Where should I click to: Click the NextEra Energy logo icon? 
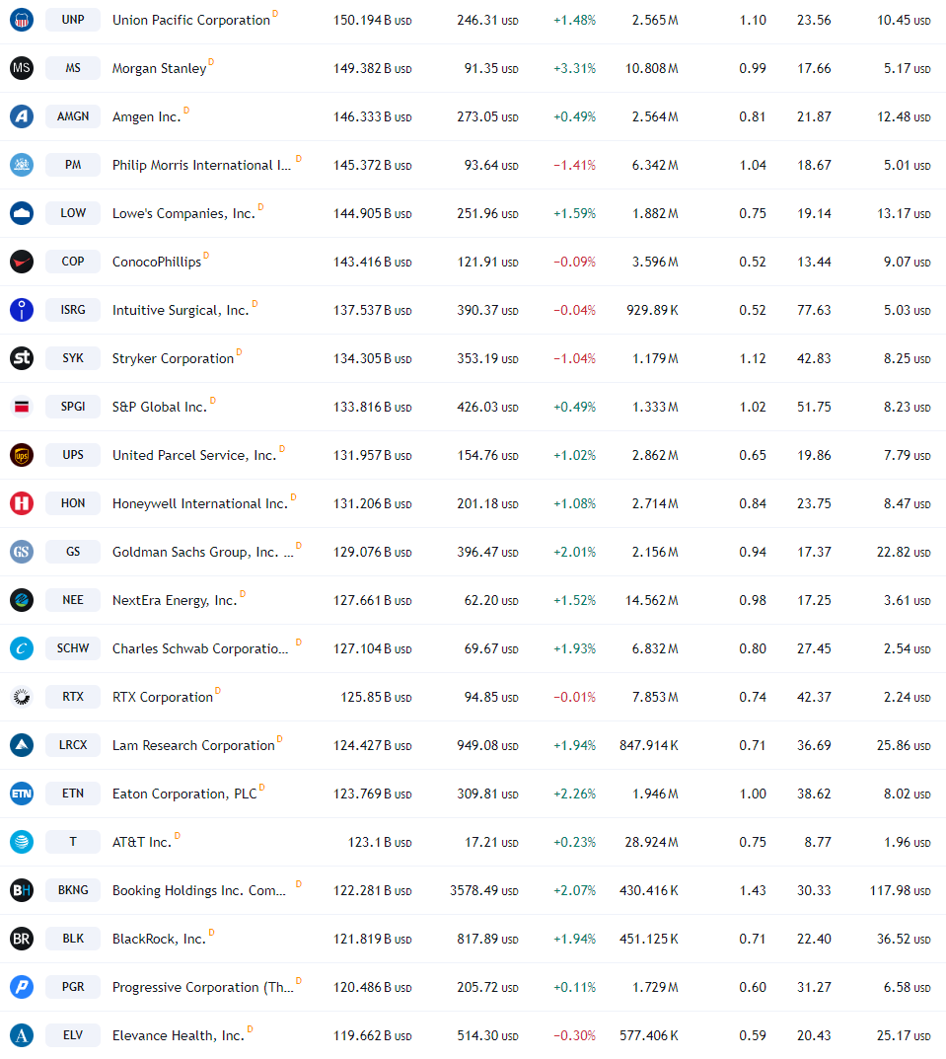(22, 600)
